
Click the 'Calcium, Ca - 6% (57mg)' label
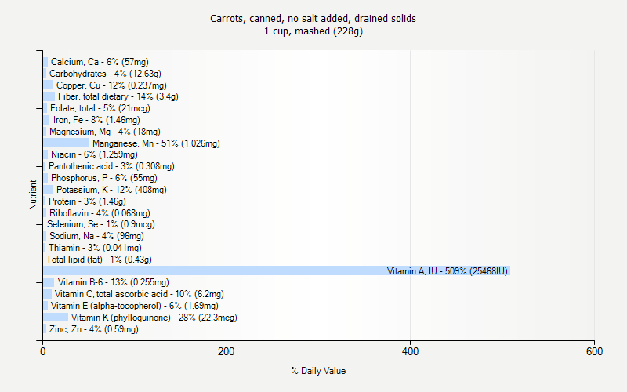[100, 62]
